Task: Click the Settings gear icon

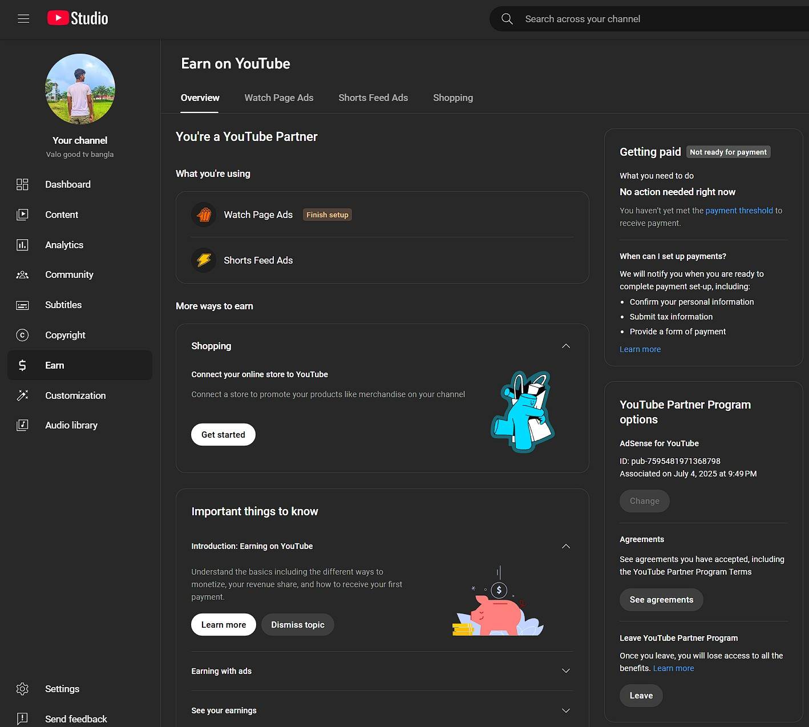Action: 22,689
